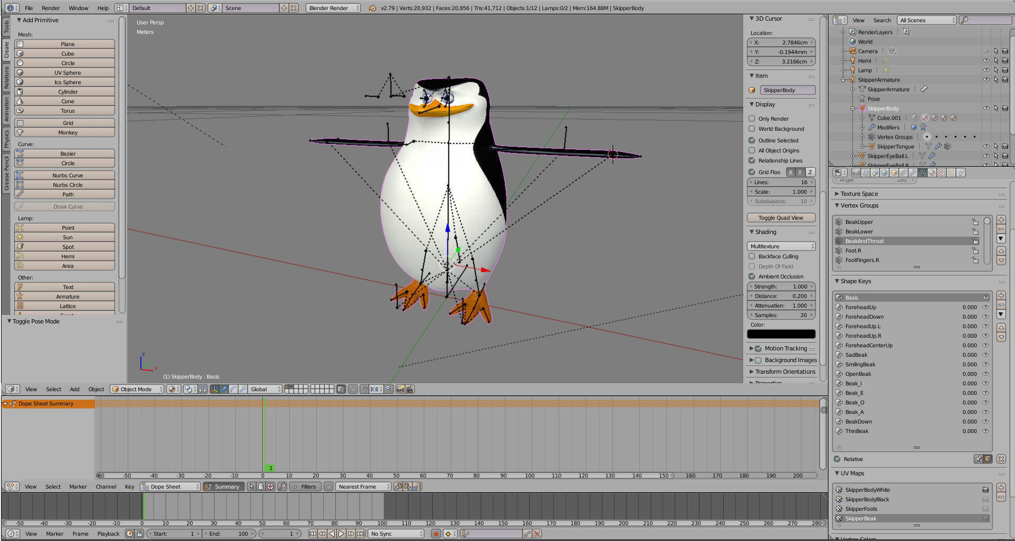The height and width of the screenshot is (541, 1015).
Task: Enable All Object Origins checkbox
Action: pyautogui.click(x=752, y=150)
